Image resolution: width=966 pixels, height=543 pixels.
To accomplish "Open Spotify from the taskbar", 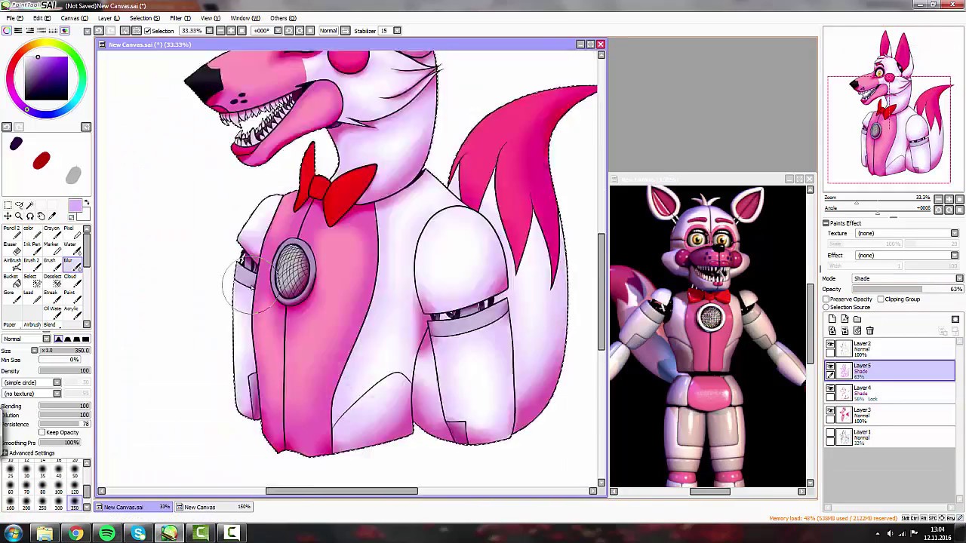I will 107,534.
